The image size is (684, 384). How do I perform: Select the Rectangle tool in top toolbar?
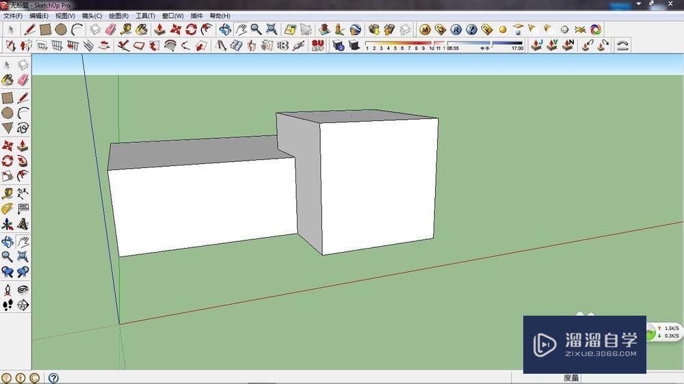[x=45, y=29]
